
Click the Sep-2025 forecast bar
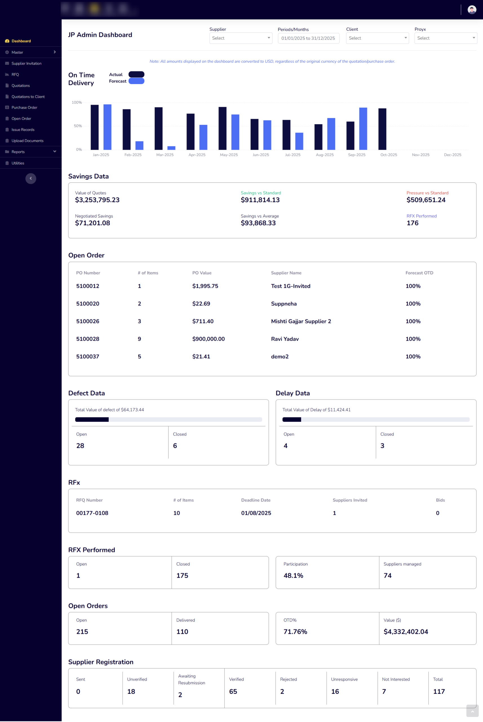point(363,129)
